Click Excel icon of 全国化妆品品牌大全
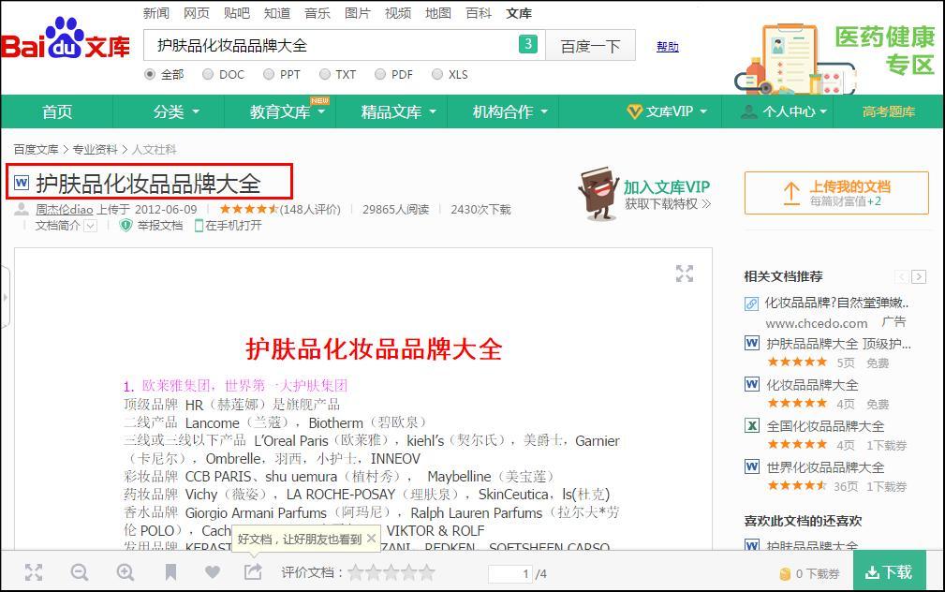This screenshot has width=945, height=592. point(752,425)
